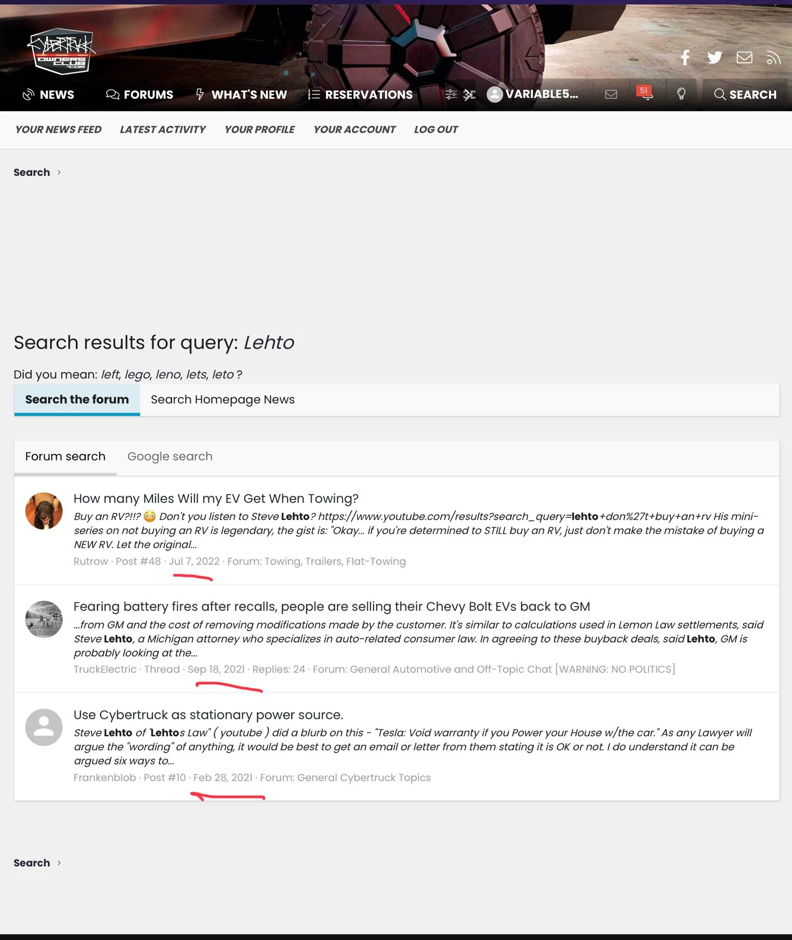Open the VARIABLE5 user account menu
This screenshot has width=792, height=940.
pyautogui.click(x=533, y=94)
